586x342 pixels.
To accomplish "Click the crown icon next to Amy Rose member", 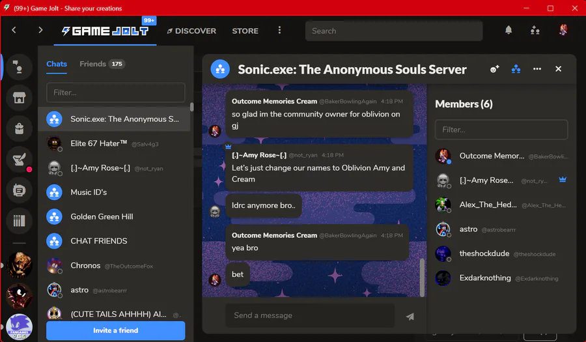I will click(563, 180).
